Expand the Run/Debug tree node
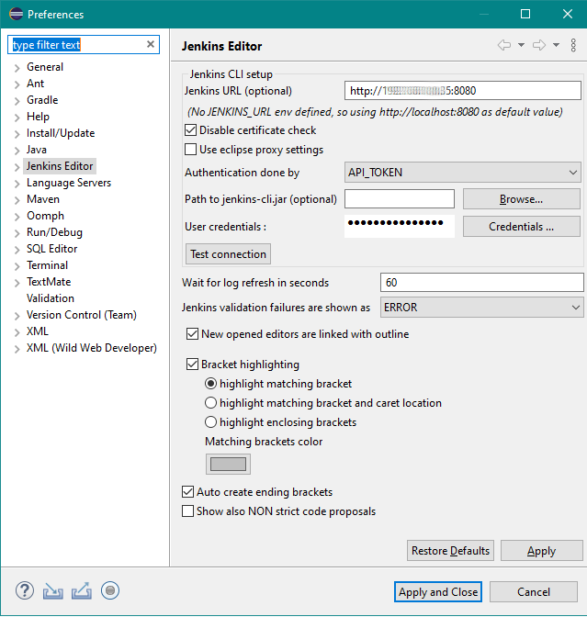Viewport: 587px width, 617px height. point(17,233)
